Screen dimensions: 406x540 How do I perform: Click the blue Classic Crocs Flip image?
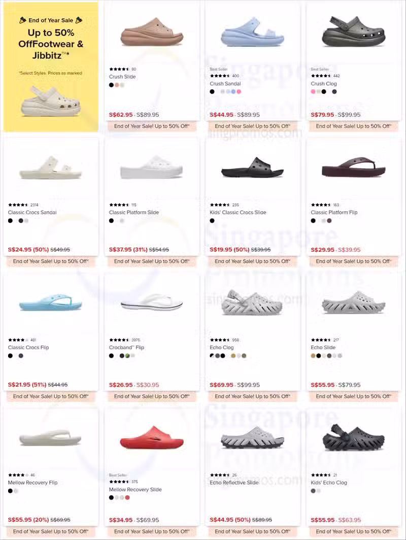pyautogui.click(x=51, y=302)
